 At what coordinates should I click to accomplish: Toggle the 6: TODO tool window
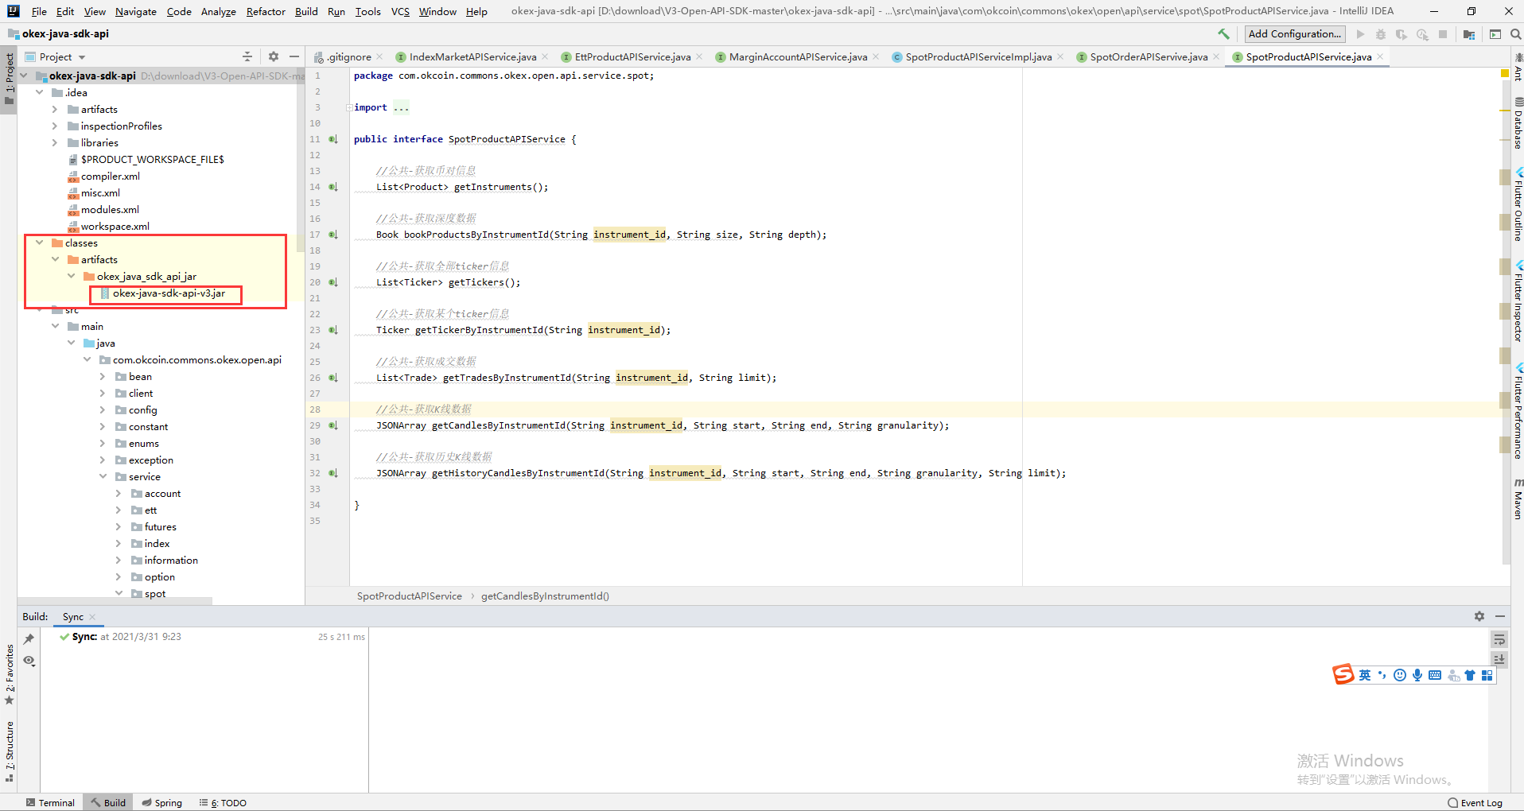tap(224, 802)
